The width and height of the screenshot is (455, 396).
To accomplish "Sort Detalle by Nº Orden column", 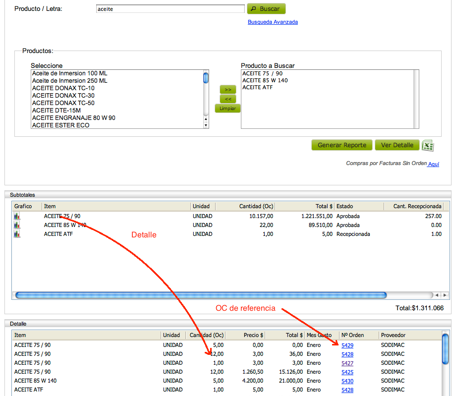I will [359, 335].
